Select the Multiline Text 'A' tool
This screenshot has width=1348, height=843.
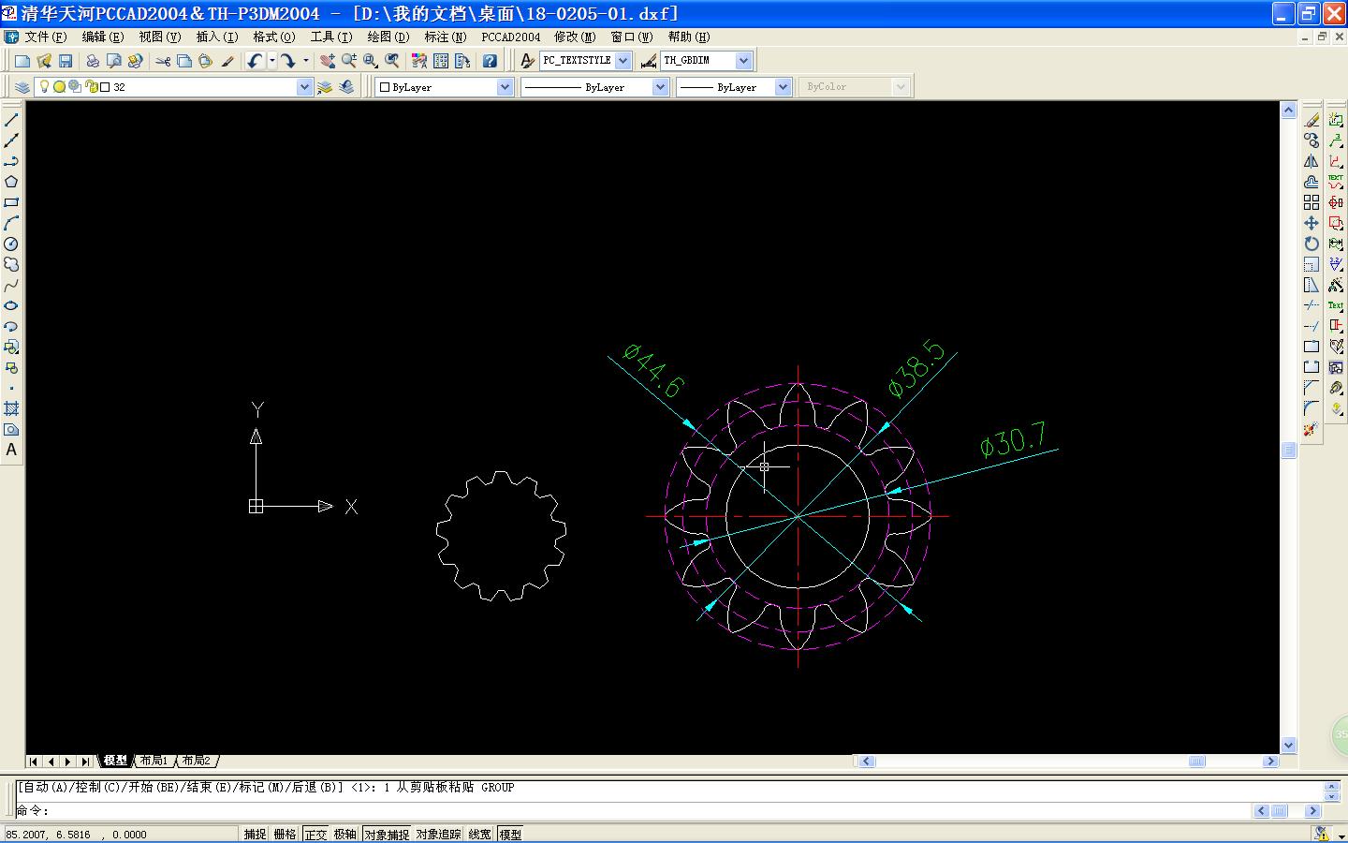click(x=11, y=450)
